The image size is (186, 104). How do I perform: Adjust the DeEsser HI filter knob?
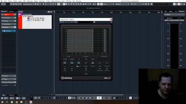click(x=72, y=63)
